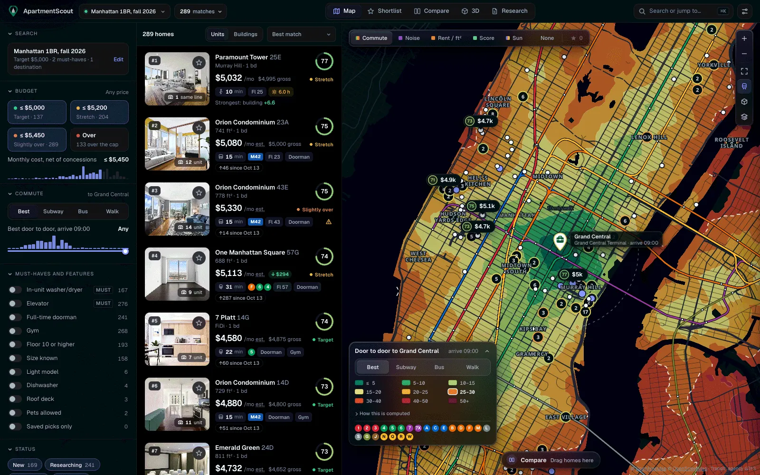The width and height of the screenshot is (760, 475).
Task: Click the Grand Central destination pin
Action: click(x=560, y=241)
